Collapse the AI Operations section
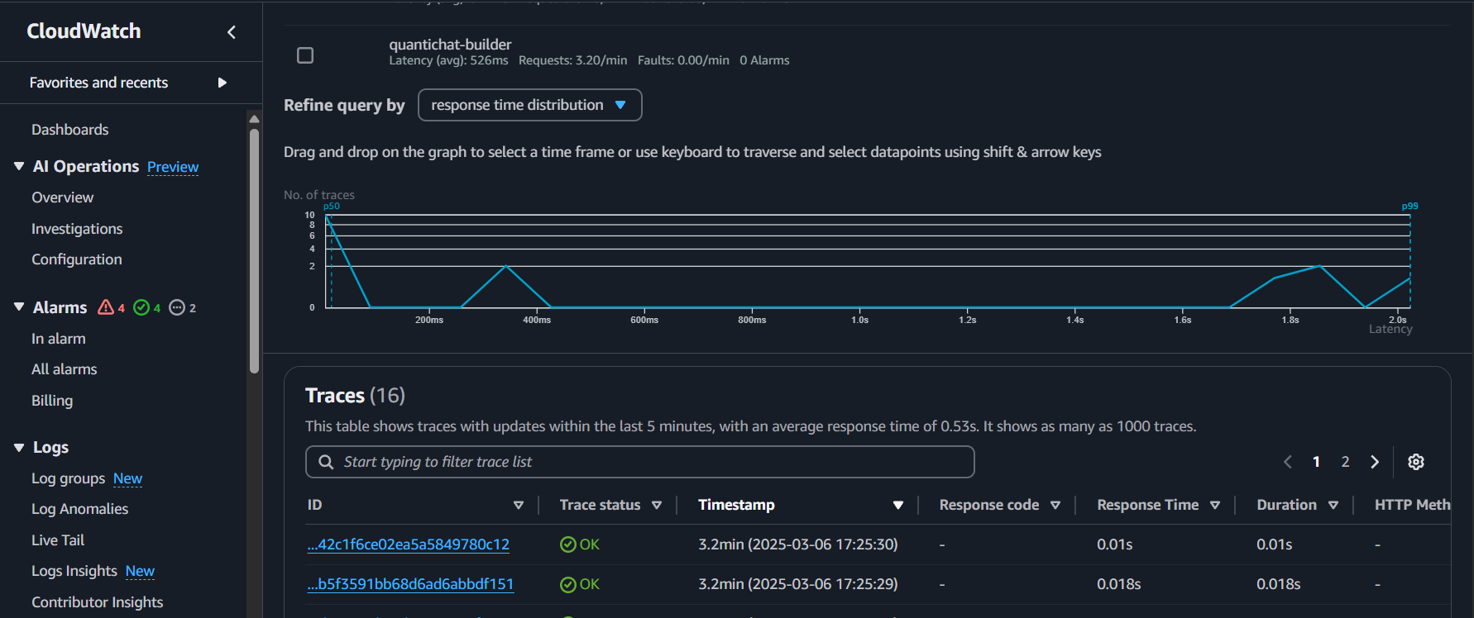Image resolution: width=1474 pixels, height=618 pixels. click(x=19, y=166)
